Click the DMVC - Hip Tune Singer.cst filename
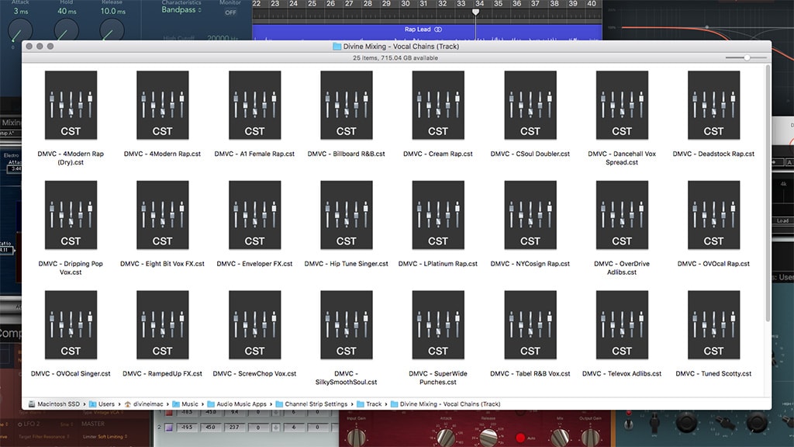Viewport: 794px width, 447px height. coord(347,264)
